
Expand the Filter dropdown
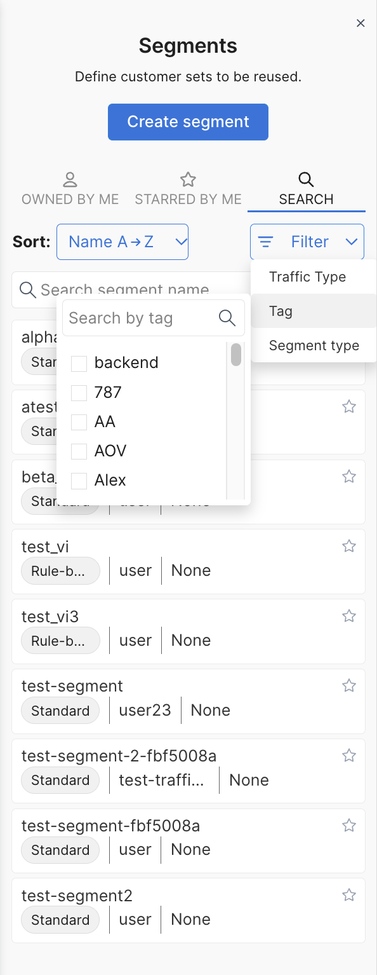[307, 242]
